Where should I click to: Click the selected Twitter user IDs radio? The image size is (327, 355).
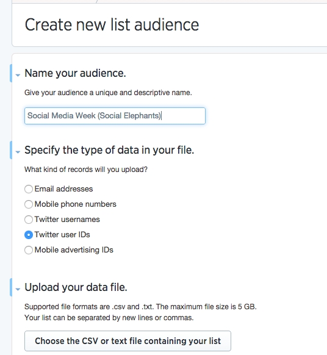coord(29,235)
